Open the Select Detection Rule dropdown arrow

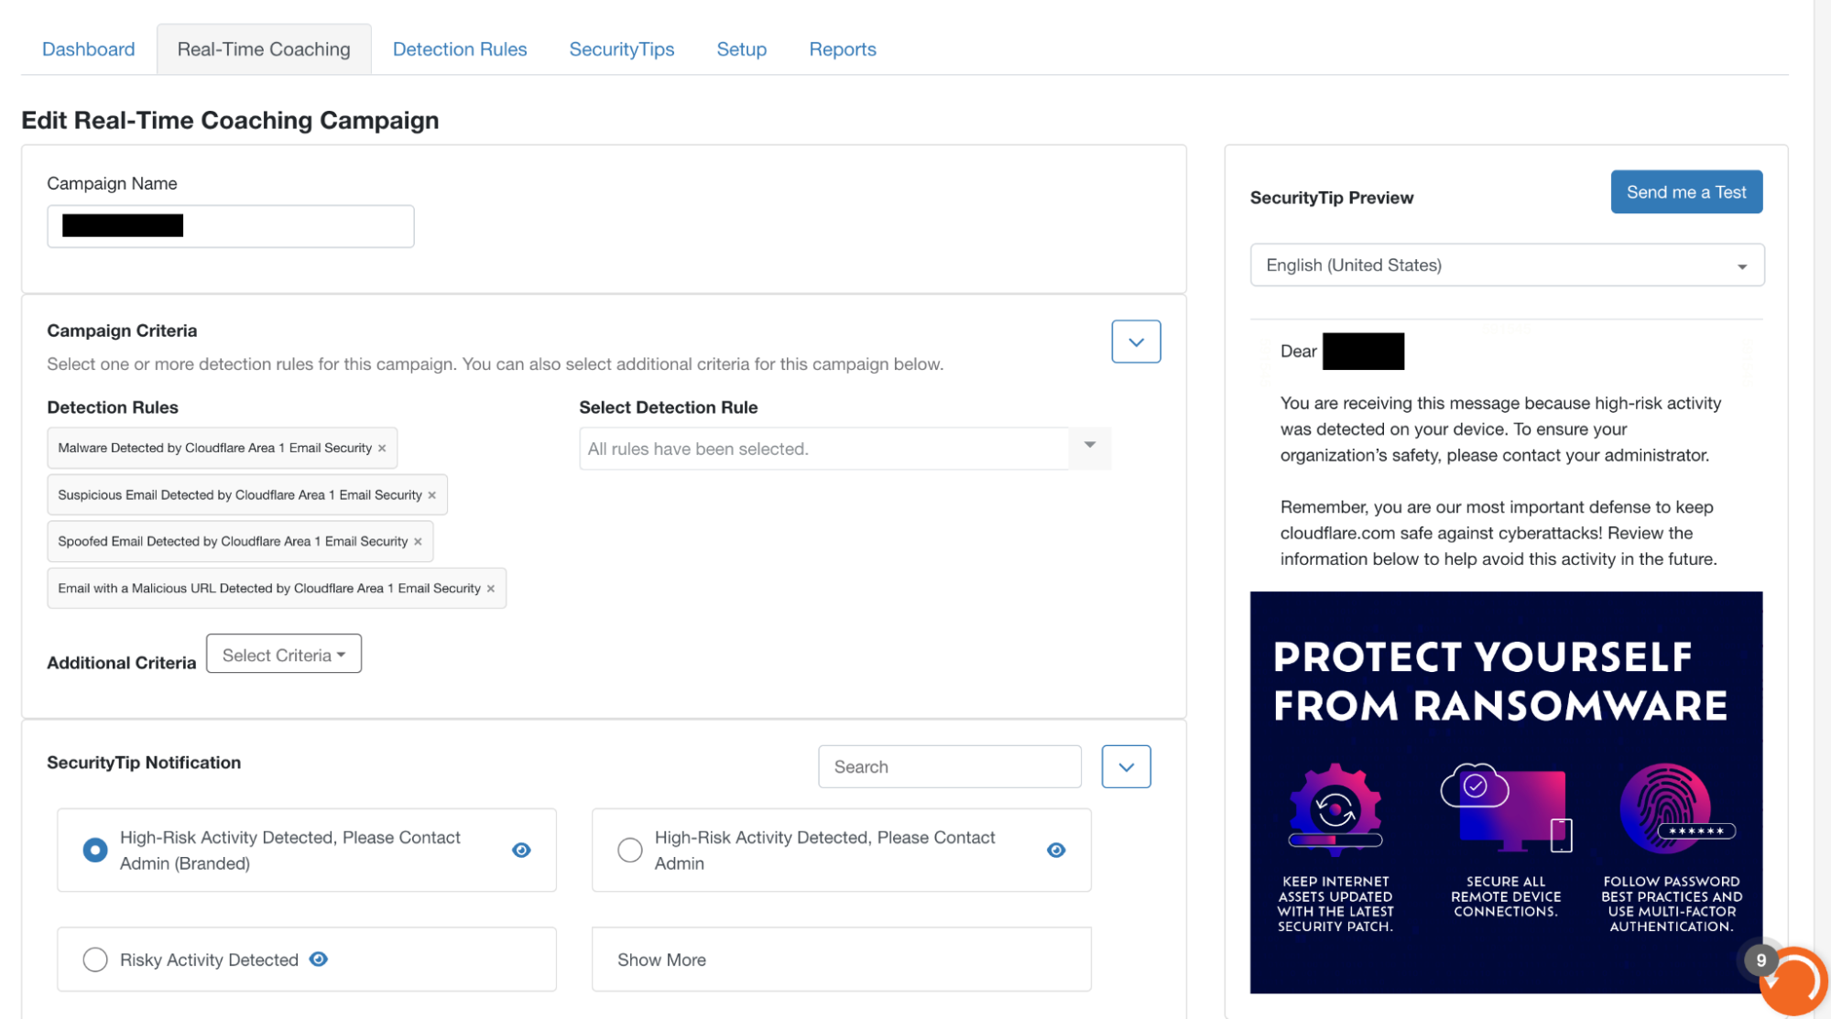tap(1090, 445)
